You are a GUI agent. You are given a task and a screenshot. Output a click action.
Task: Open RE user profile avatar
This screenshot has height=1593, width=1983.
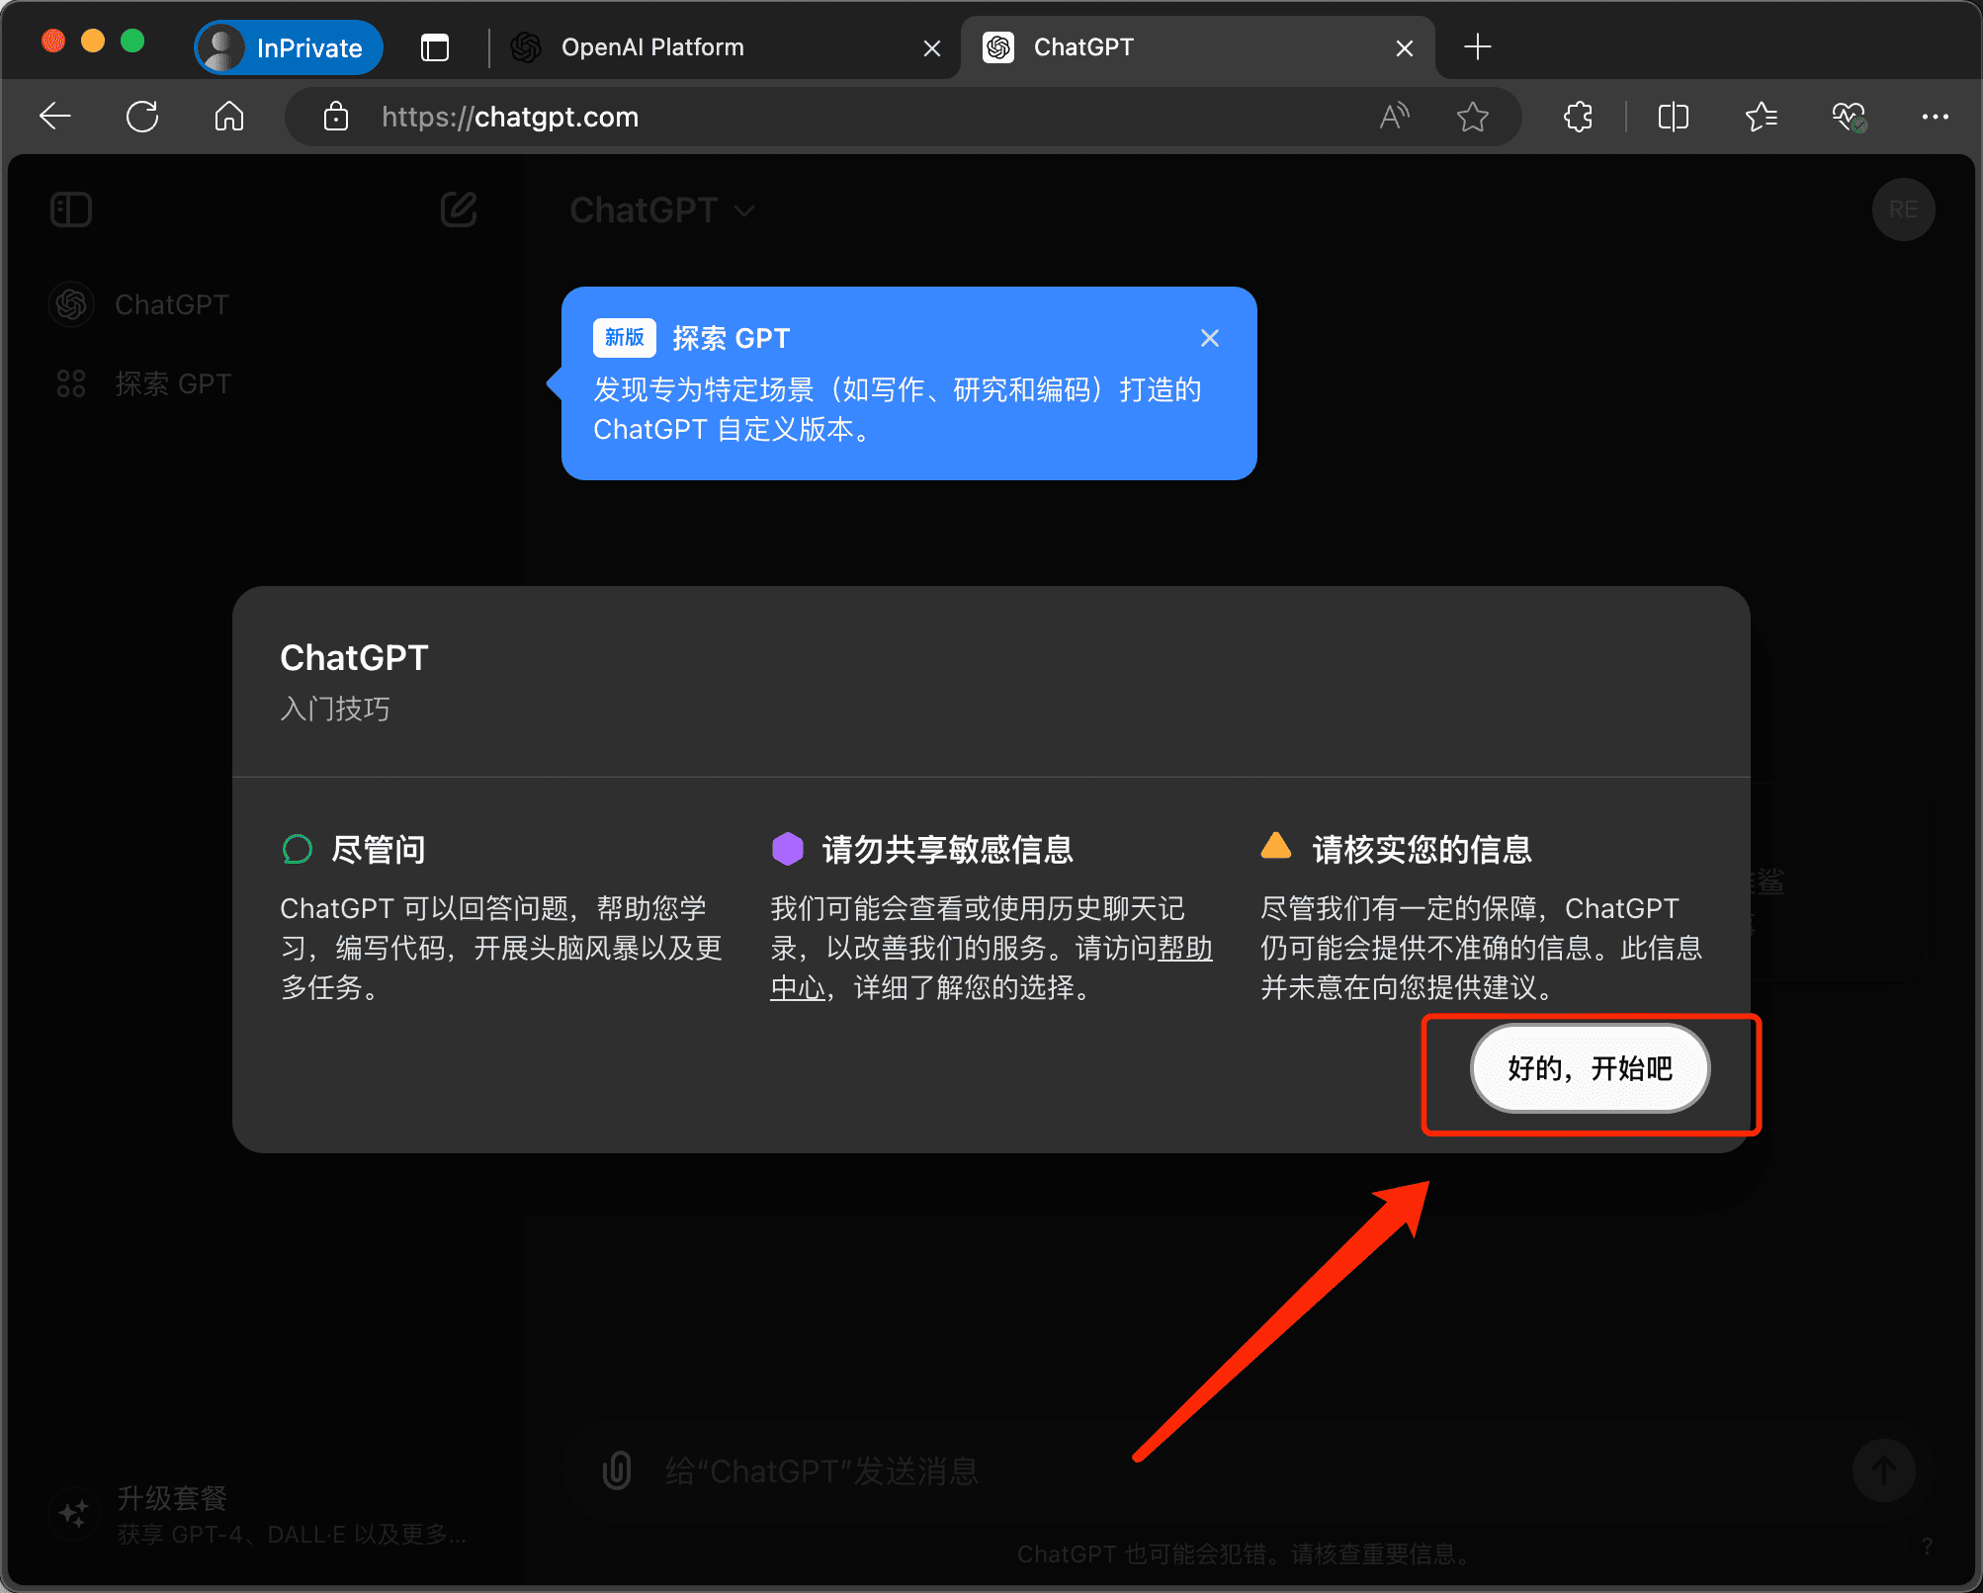pyautogui.click(x=1903, y=210)
